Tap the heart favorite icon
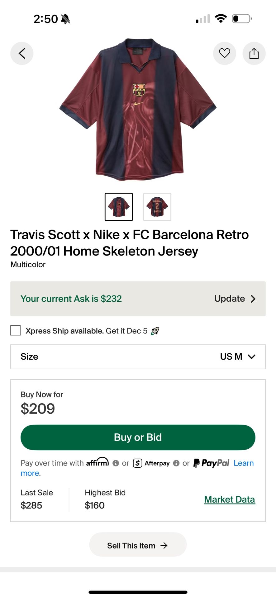The height and width of the screenshot is (599, 276). point(224,53)
